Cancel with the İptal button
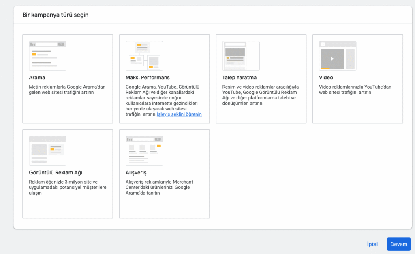 372,244
